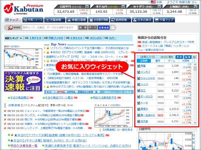Viewport: 201px width, 150px height.
Task: Open chart icon beside NYダウ header
Action: click(159, 6)
